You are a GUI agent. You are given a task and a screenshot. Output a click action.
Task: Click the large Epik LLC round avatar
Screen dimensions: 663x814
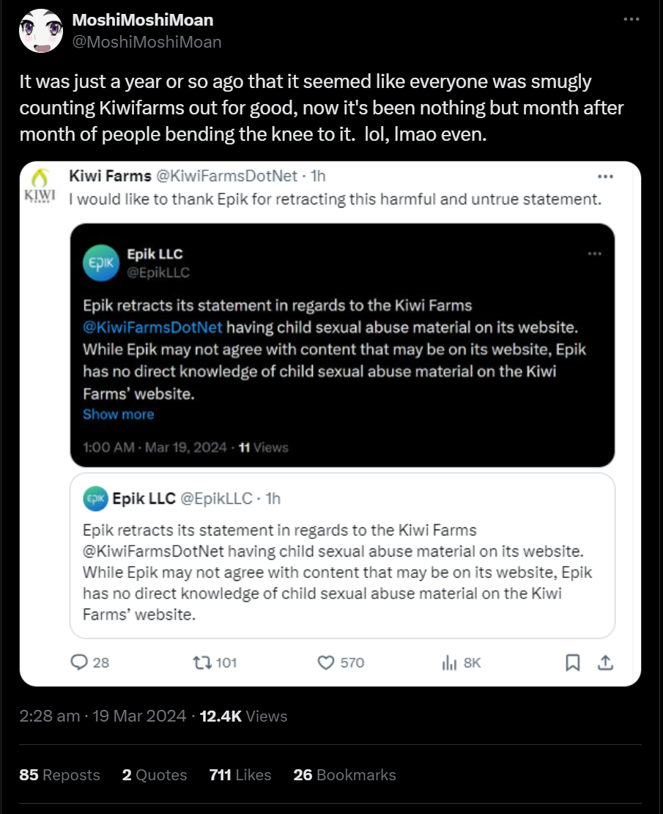coord(100,263)
